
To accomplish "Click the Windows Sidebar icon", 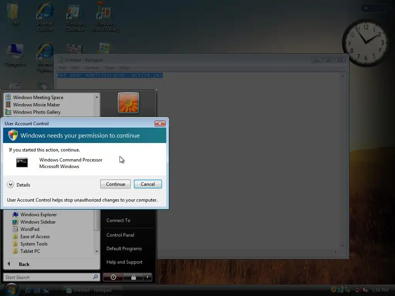I will click(x=15, y=222).
